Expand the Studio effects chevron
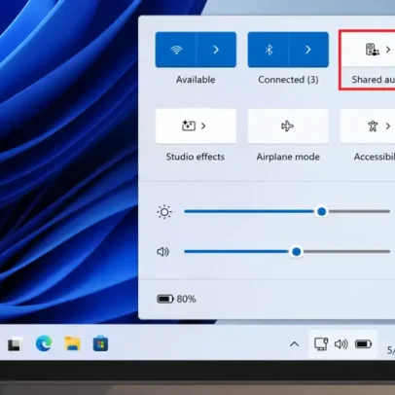The height and width of the screenshot is (395, 395). click(203, 126)
